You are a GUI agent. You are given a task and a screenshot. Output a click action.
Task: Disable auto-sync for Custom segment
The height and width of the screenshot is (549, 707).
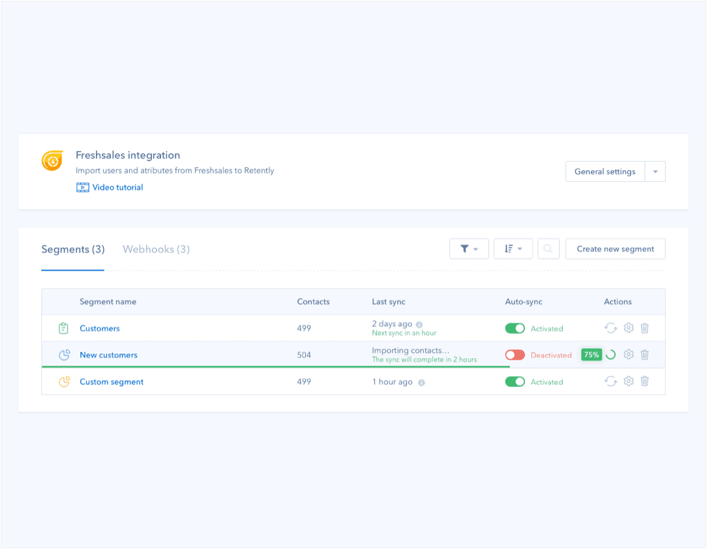tap(515, 382)
